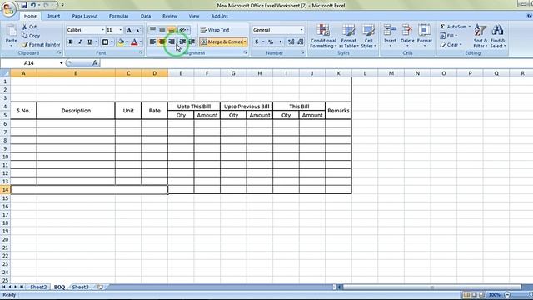Apply the yellow Fill Color bucket

pos(121,42)
